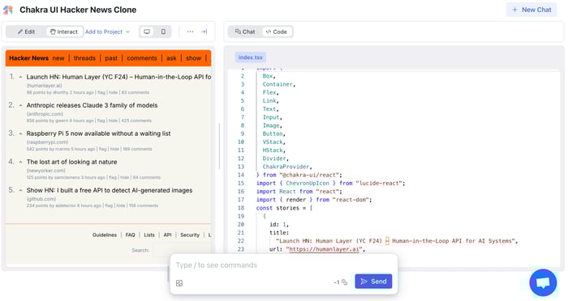568x301 pixels.
Task: Open the index.tsx file tab
Action: click(x=250, y=57)
